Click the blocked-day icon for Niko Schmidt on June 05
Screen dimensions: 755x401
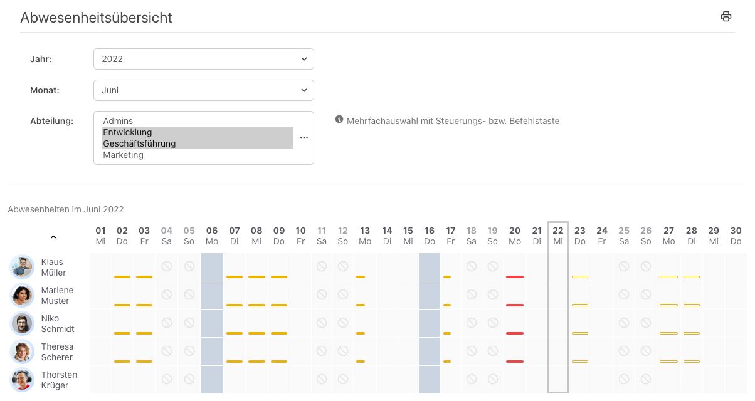189,323
